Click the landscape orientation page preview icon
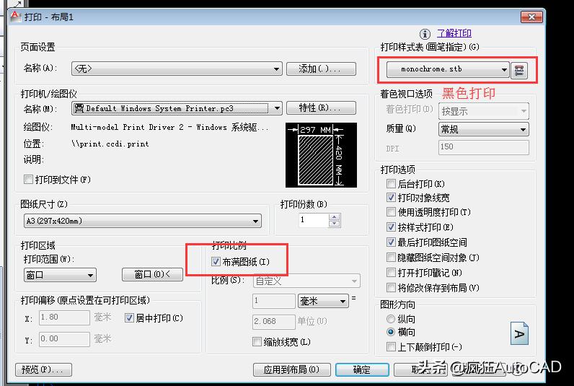The height and width of the screenshot is (386, 574). point(519,333)
